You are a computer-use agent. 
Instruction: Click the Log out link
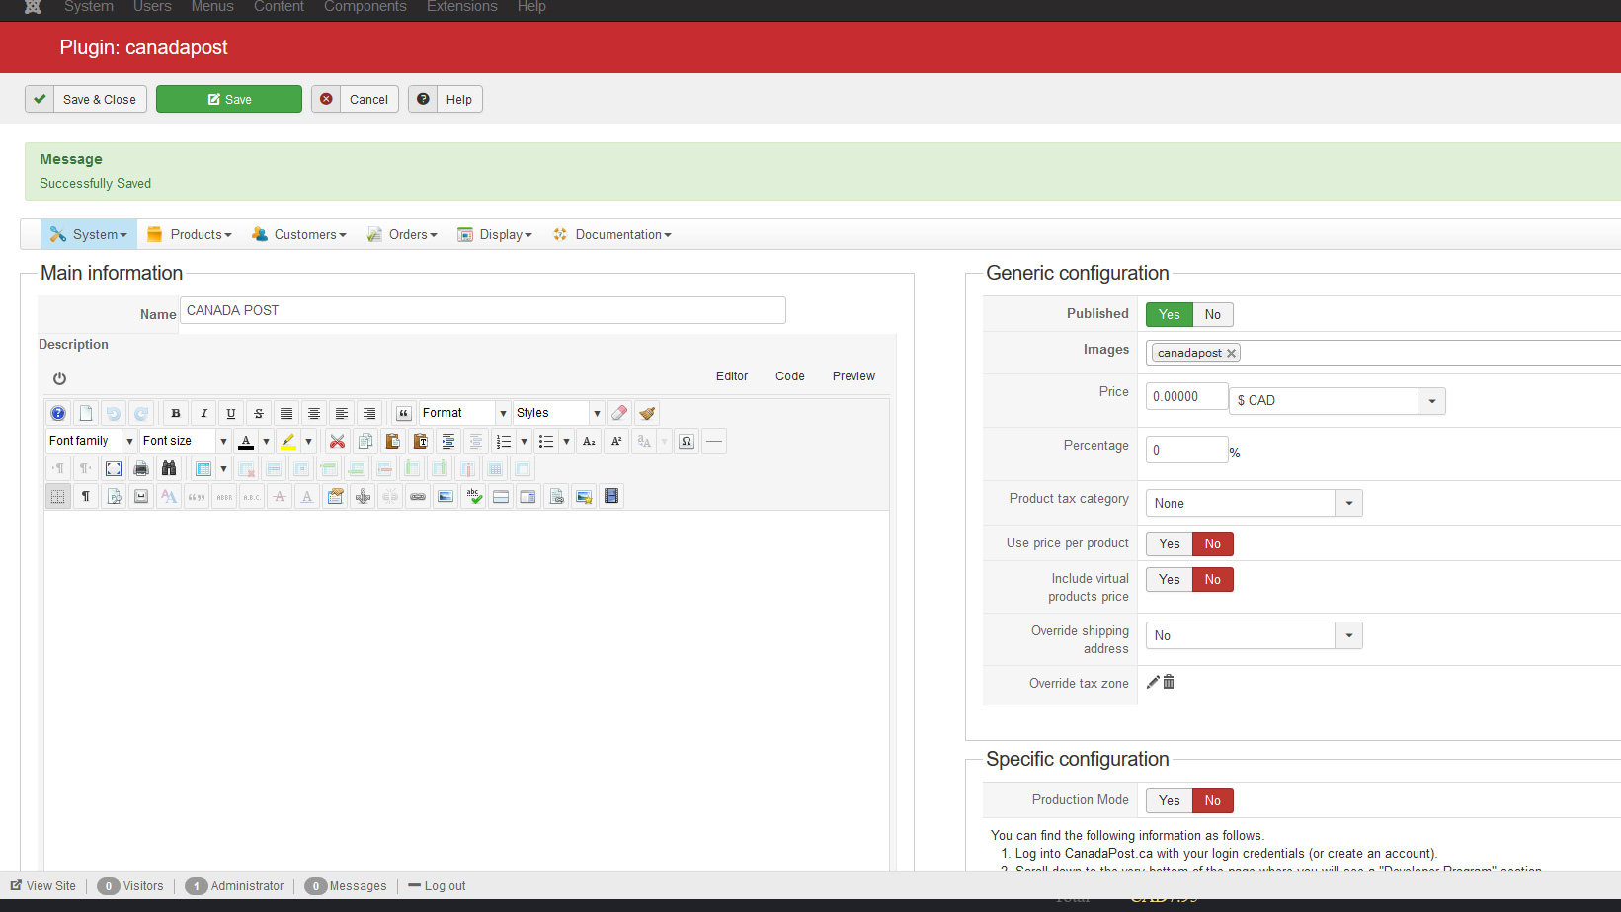point(437,886)
